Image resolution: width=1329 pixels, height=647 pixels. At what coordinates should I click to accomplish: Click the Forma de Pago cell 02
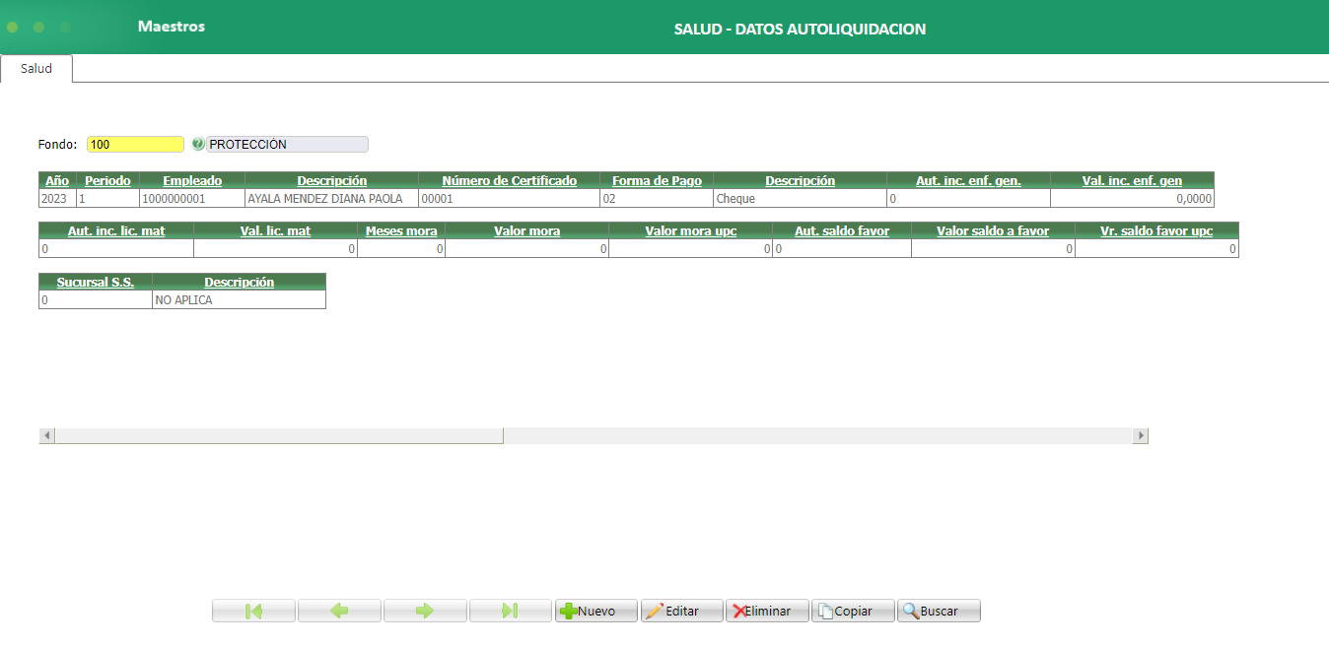657,199
